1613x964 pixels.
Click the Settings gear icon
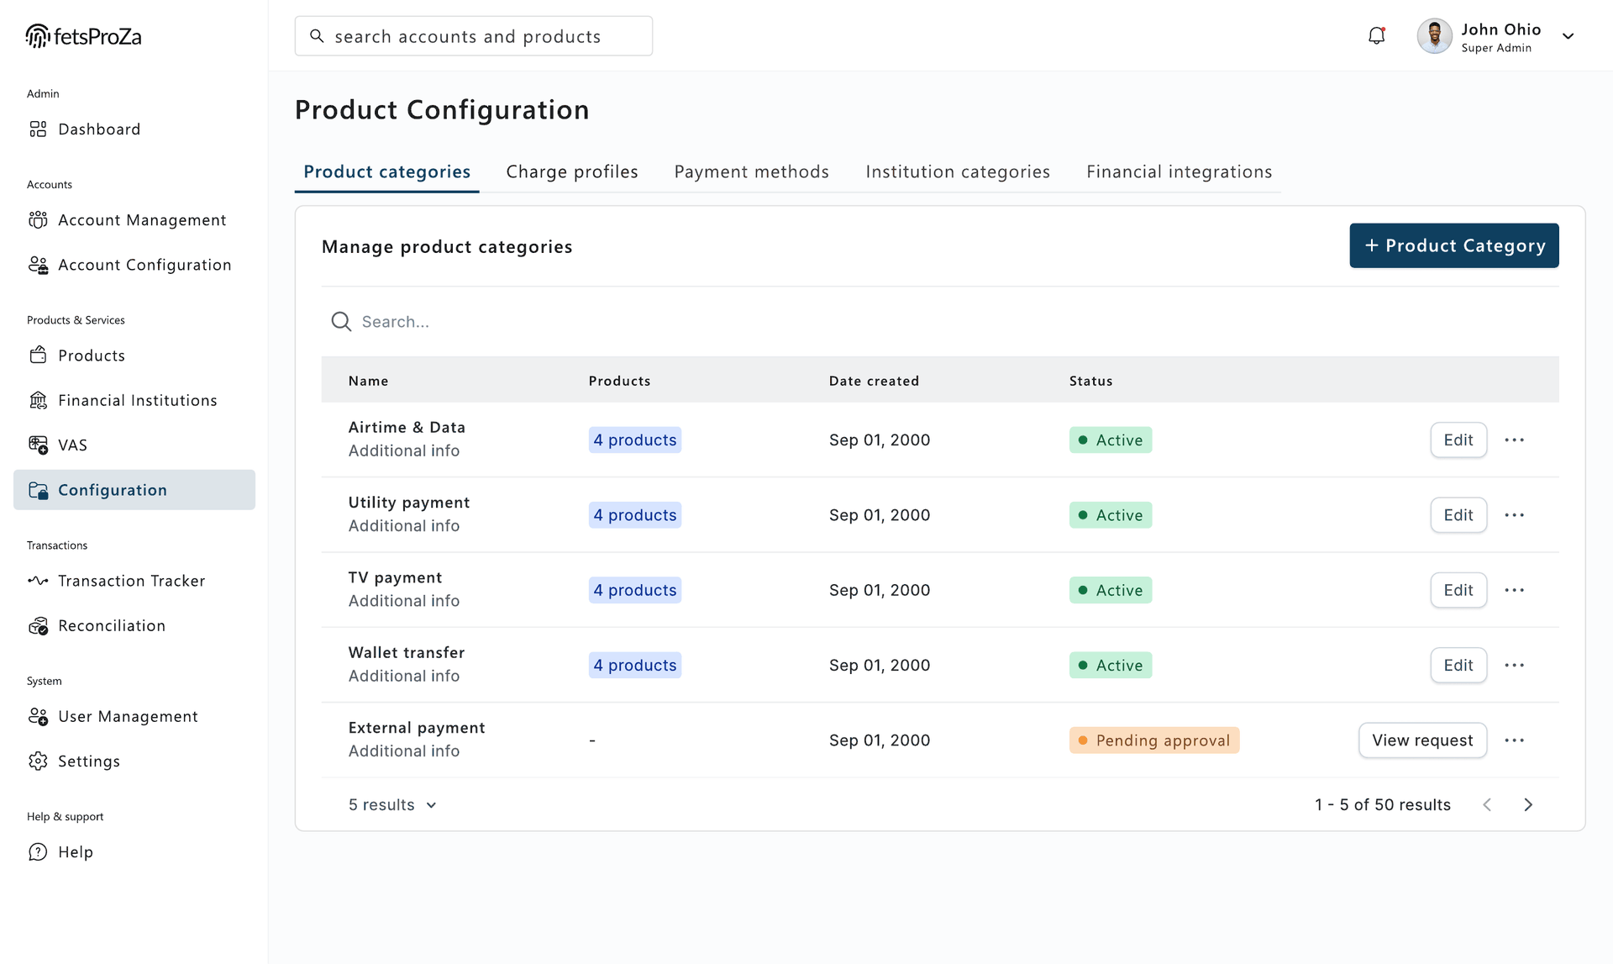(38, 761)
